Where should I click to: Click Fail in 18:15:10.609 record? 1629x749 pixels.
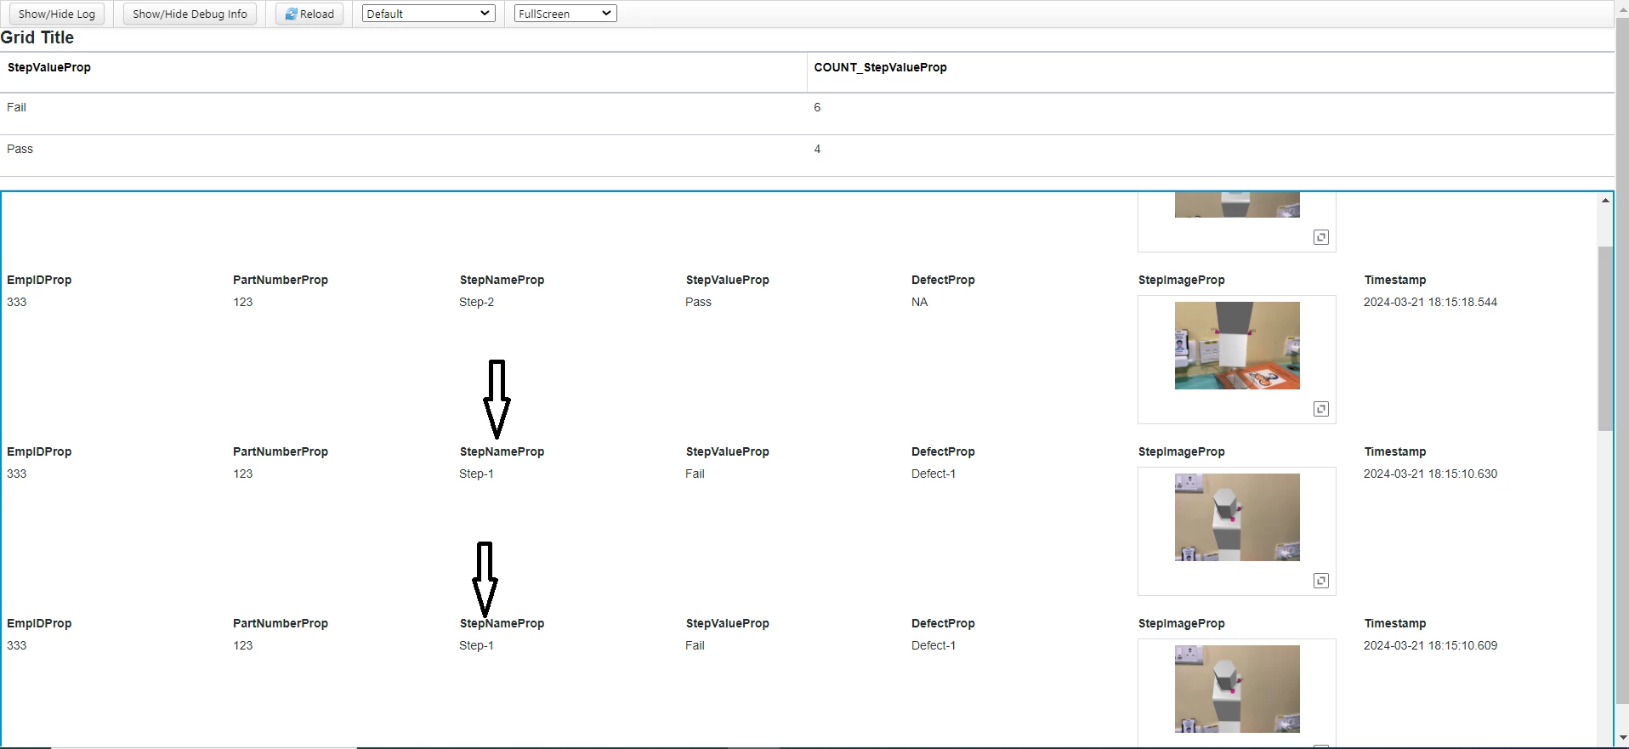pos(695,645)
